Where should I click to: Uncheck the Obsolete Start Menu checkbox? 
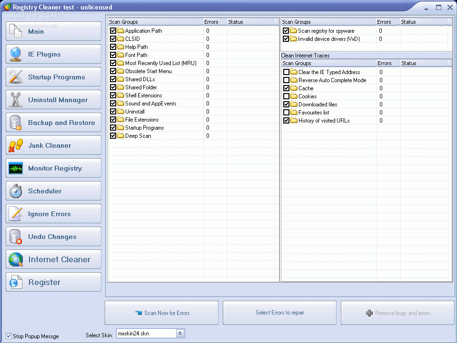(113, 71)
